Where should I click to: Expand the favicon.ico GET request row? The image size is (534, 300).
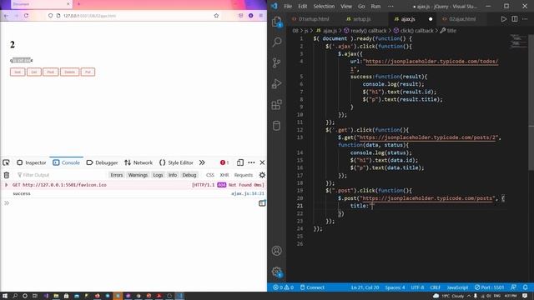click(x=6, y=185)
